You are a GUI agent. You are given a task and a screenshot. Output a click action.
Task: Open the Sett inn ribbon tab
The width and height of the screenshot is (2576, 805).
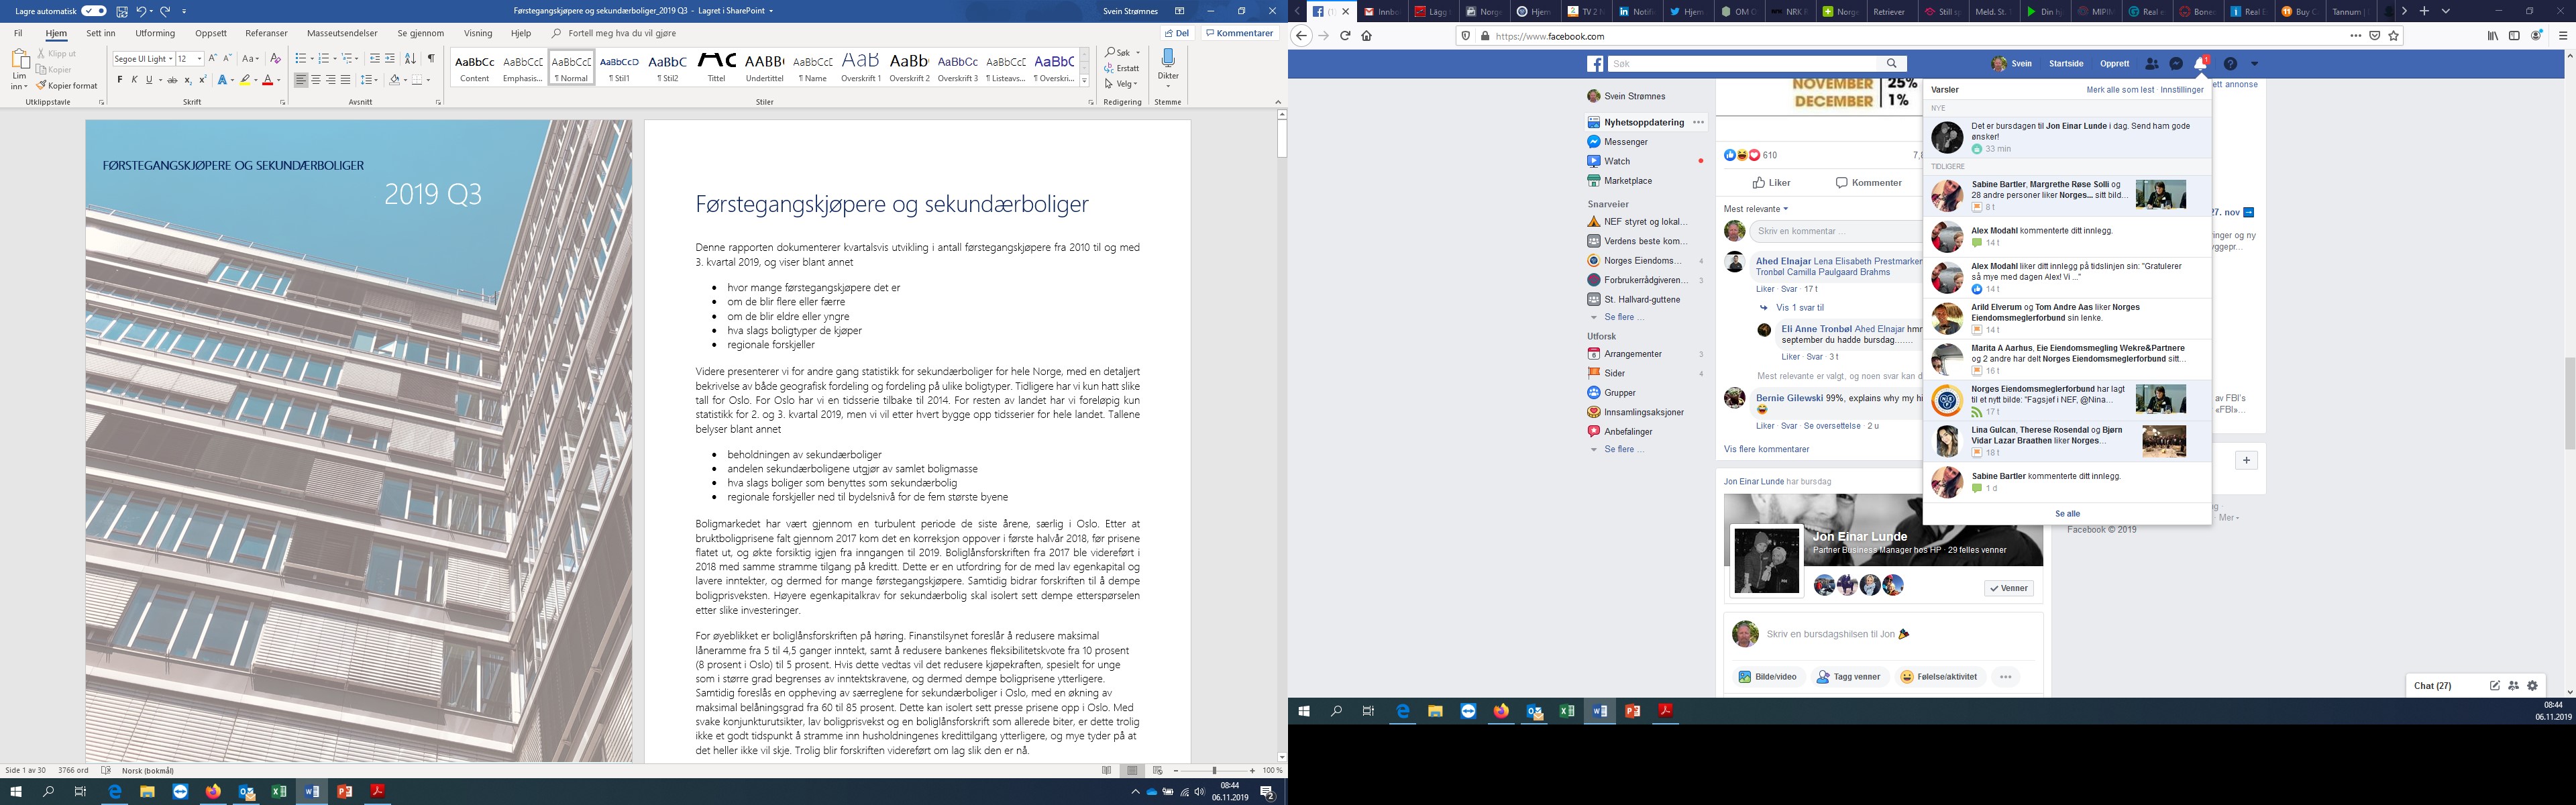[101, 33]
